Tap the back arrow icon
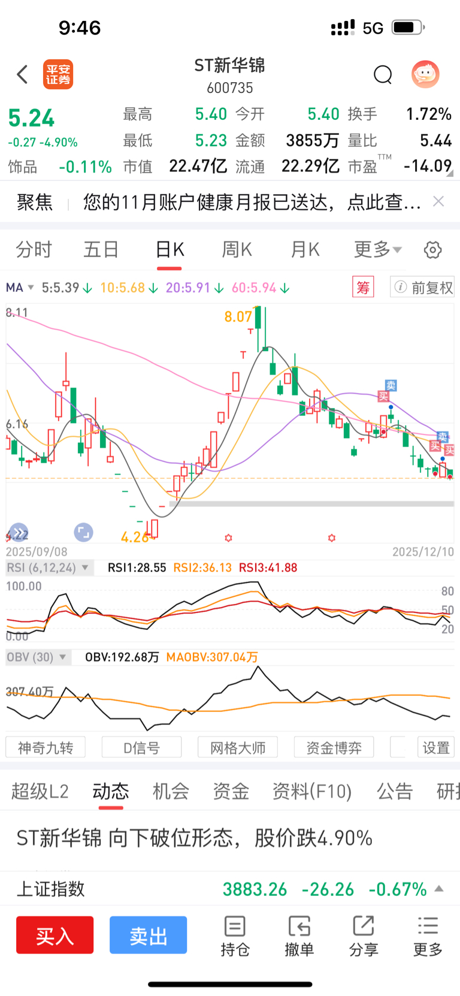Screen dimensions: 460x996 click(x=23, y=74)
